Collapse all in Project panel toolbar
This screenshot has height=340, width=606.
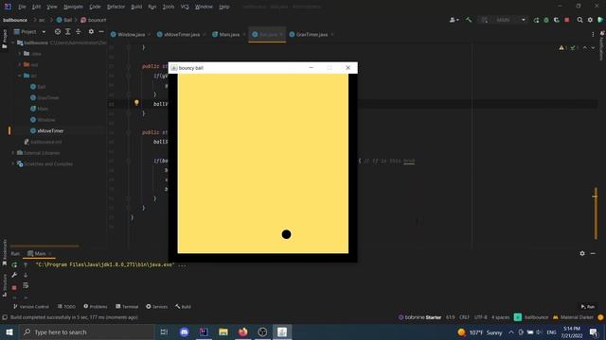point(78,31)
